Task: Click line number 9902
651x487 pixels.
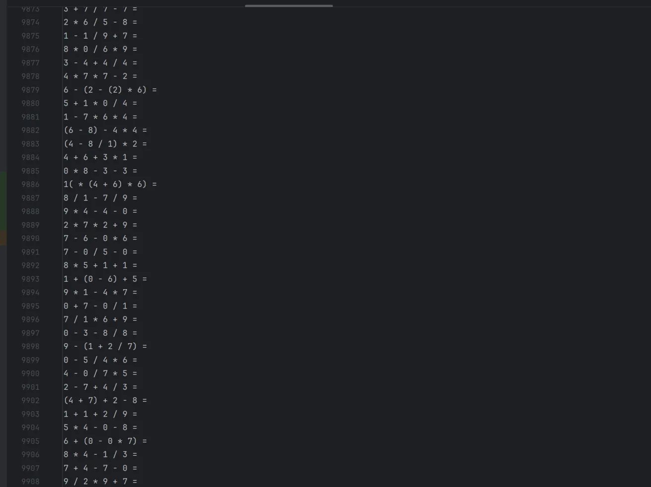Action: [30, 401]
